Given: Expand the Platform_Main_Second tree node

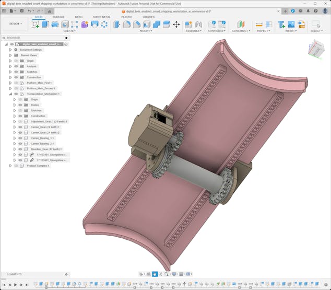Looking at the screenshot, I should tap(10, 88).
